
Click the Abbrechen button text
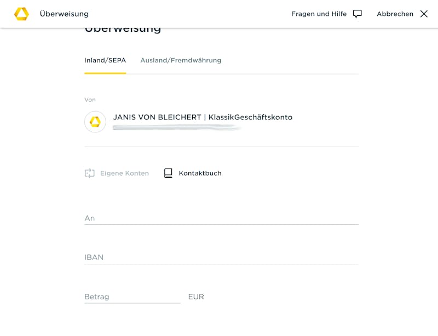coord(395,14)
